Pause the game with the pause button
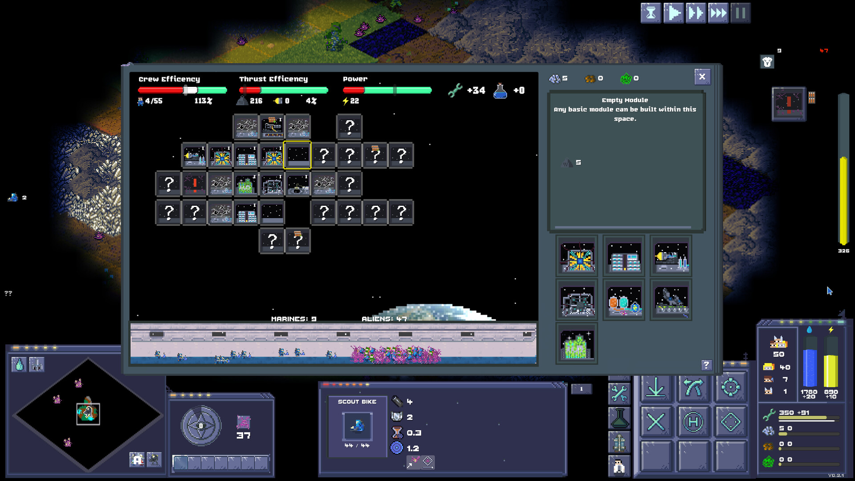This screenshot has width=855, height=481. 740,13
